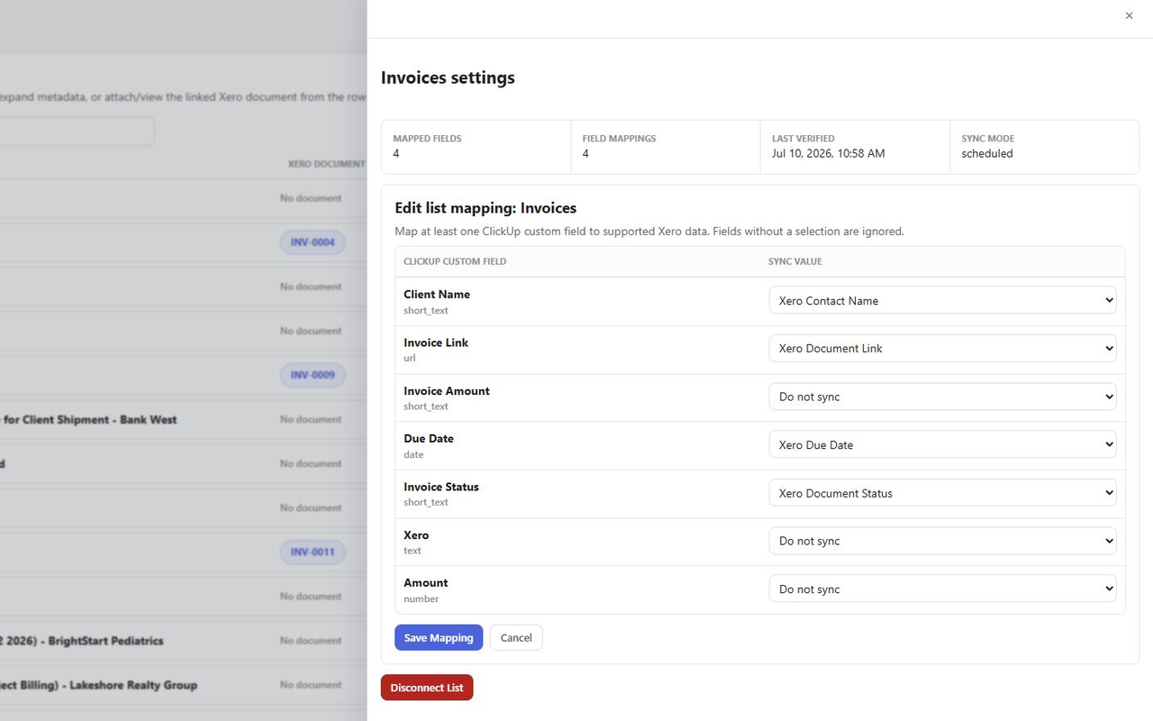Open Client Name sync value dropdown
1153x721 pixels.
click(942, 300)
